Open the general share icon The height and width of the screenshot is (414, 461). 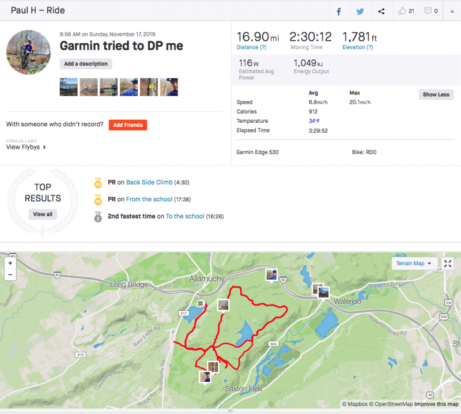click(x=381, y=11)
